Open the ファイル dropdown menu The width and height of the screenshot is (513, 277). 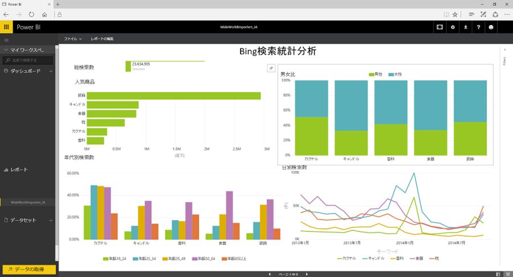pyautogui.click(x=73, y=39)
